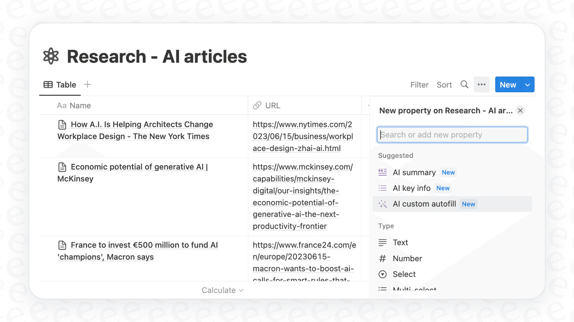Select the AI key info property icon

coord(383,188)
